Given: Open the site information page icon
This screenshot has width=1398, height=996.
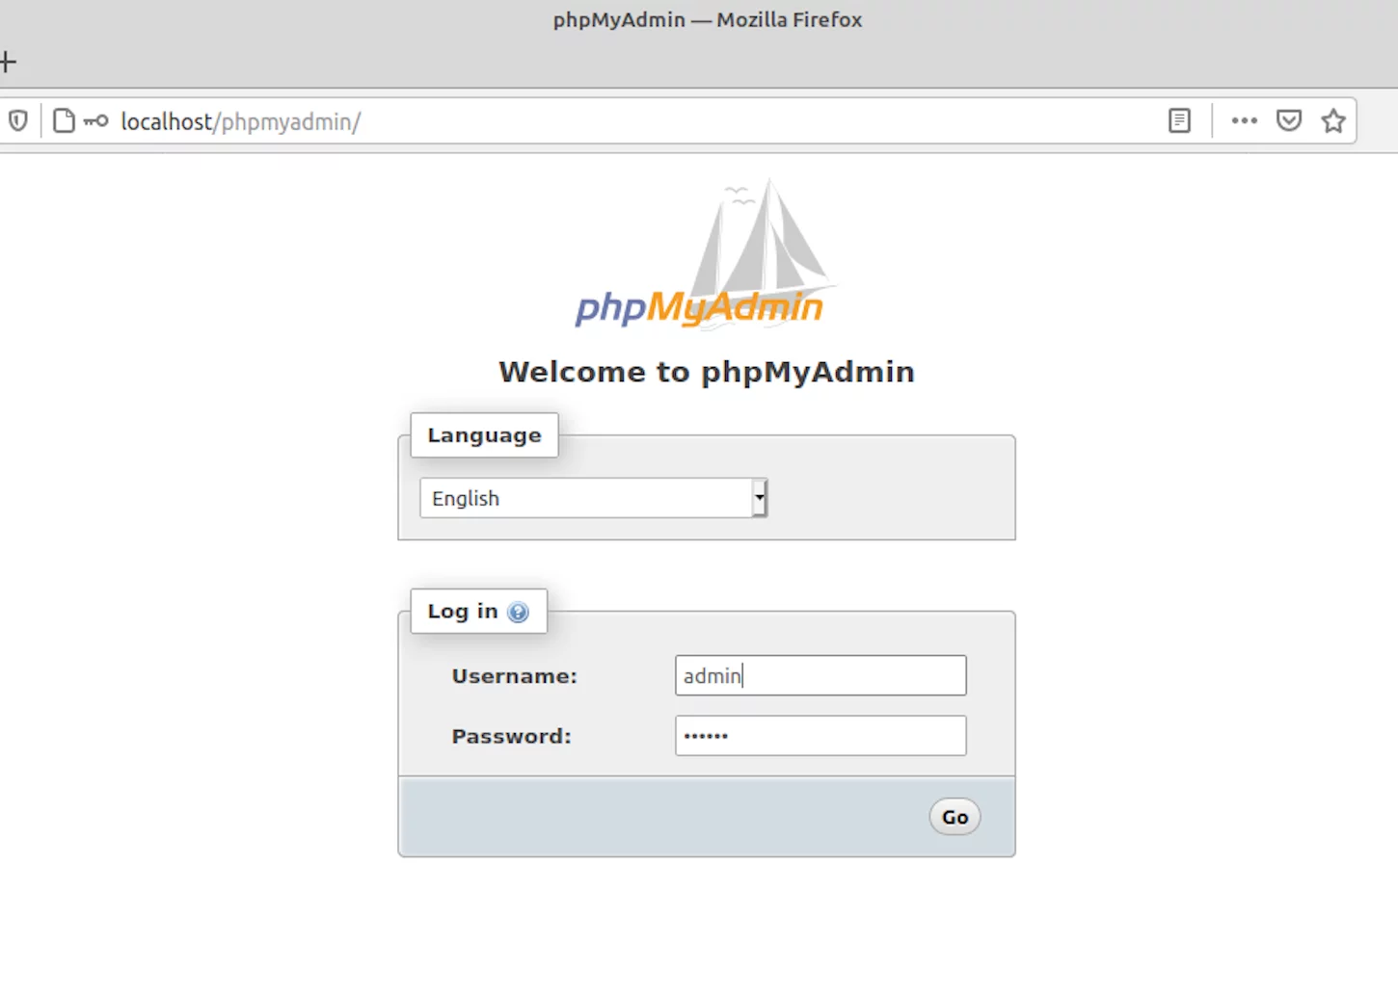Looking at the screenshot, I should (64, 121).
